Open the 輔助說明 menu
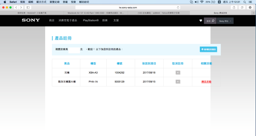 (84, 2)
